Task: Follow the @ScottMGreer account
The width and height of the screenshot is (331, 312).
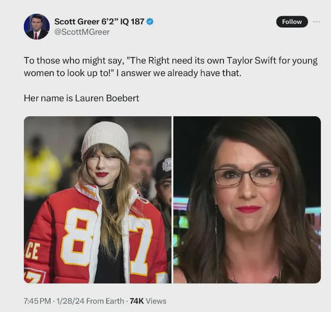Action: click(x=292, y=22)
